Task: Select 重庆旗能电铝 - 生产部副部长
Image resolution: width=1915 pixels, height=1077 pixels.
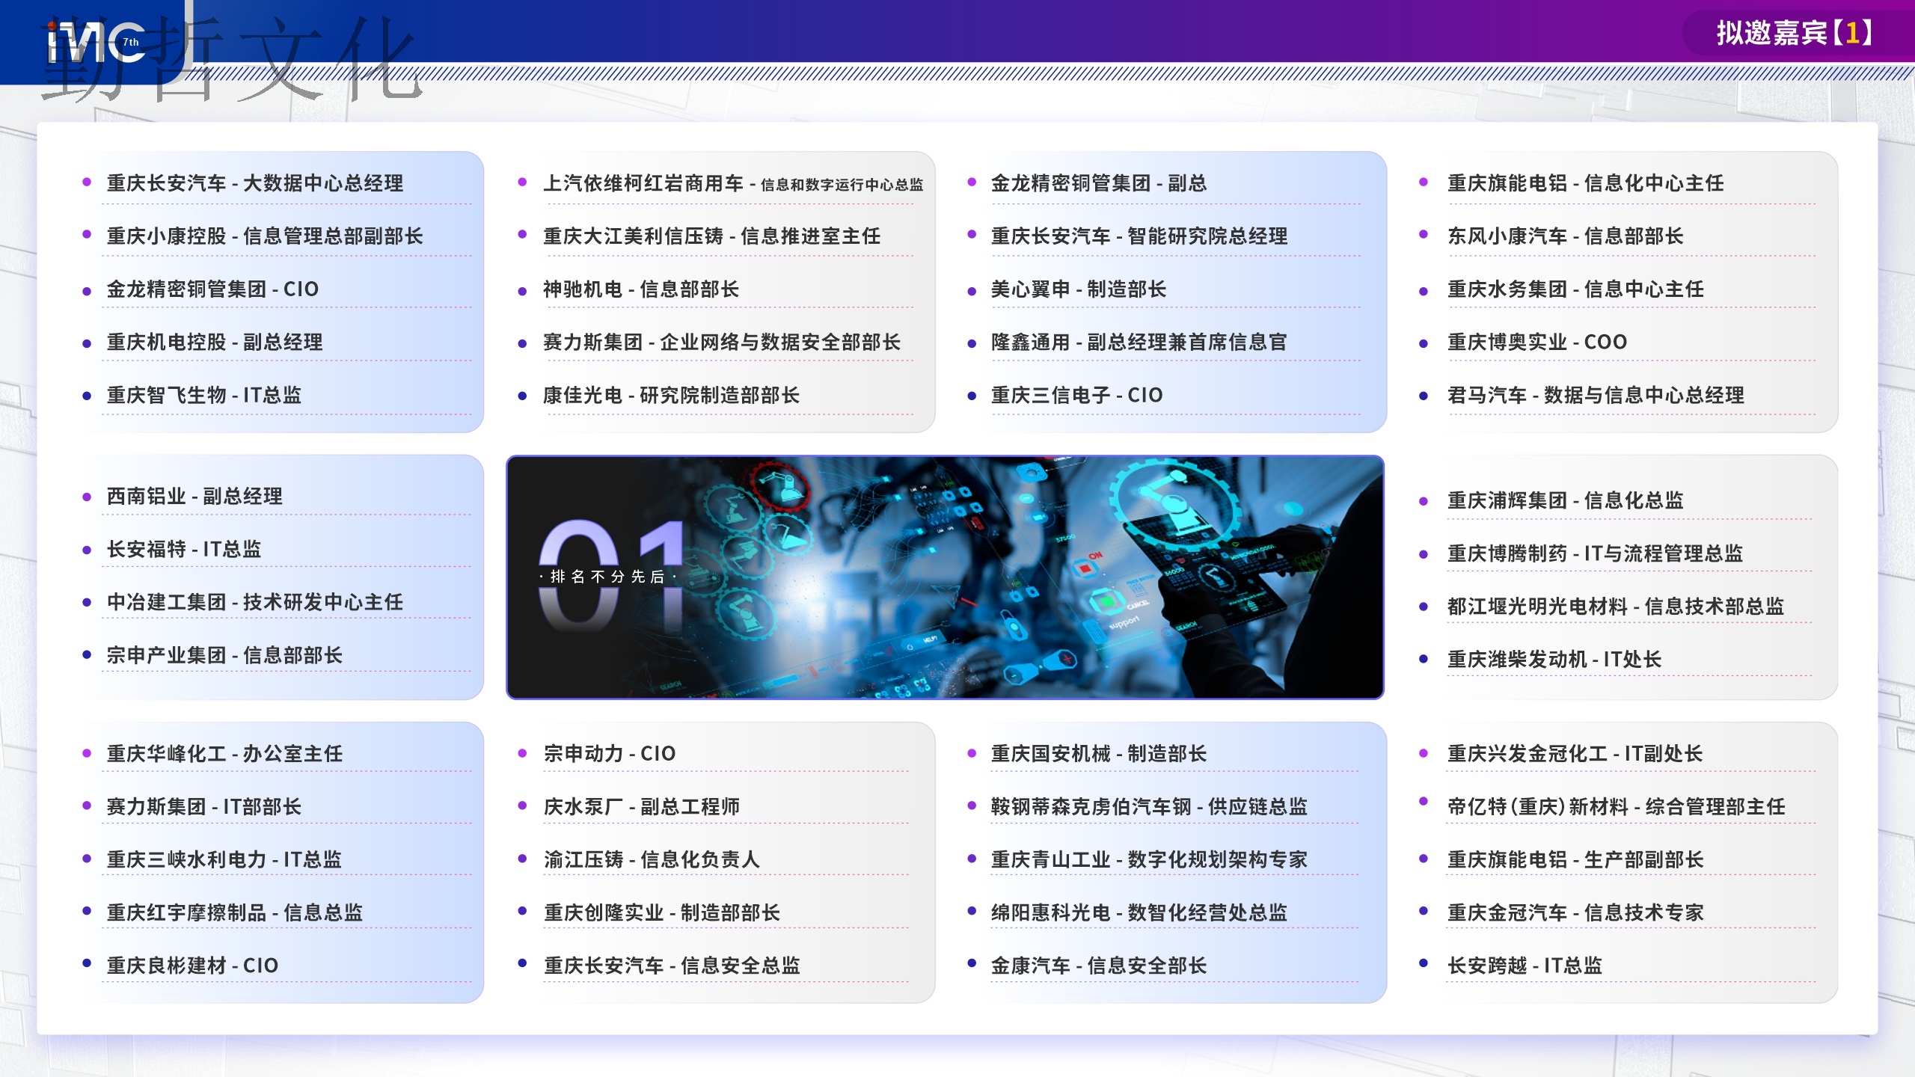Action: pos(1576,860)
